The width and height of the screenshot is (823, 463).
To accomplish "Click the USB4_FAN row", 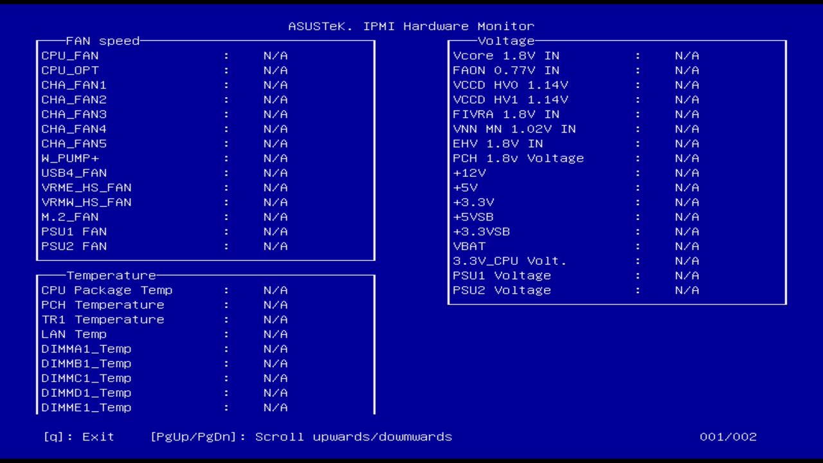I will pos(74,172).
